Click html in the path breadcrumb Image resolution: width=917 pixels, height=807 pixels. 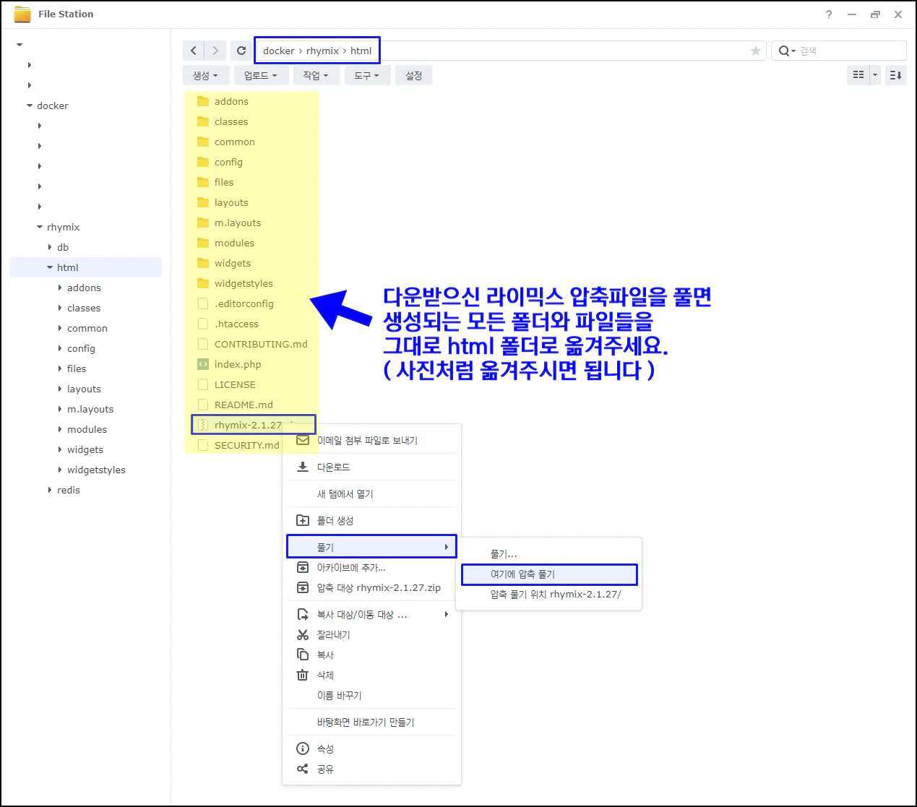point(361,51)
